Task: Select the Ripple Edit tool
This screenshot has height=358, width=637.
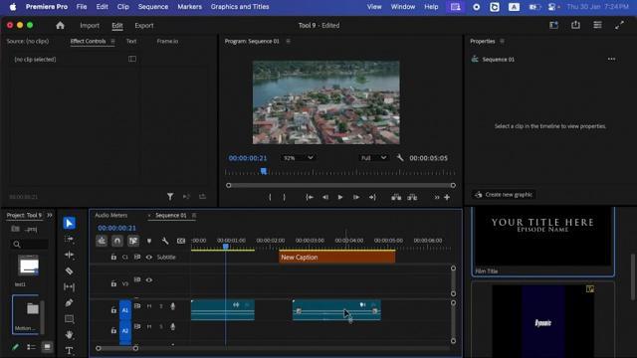Action: tap(69, 255)
